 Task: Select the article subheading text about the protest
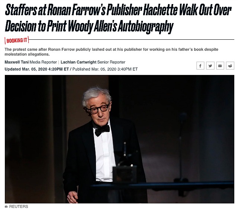click(x=112, y=52)
